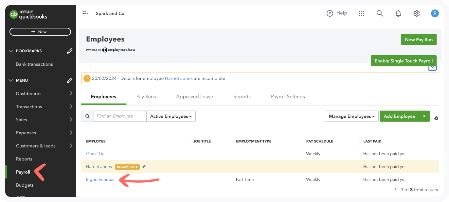Open payroll settings with the gear icon
The width and height of the screenshot is (449, 202).
click(416, 13)
